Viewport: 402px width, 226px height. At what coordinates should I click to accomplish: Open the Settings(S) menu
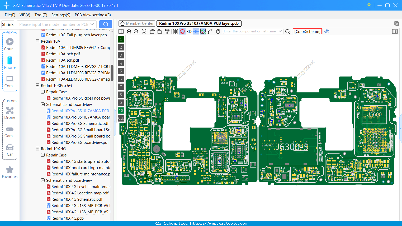(61, 15)
